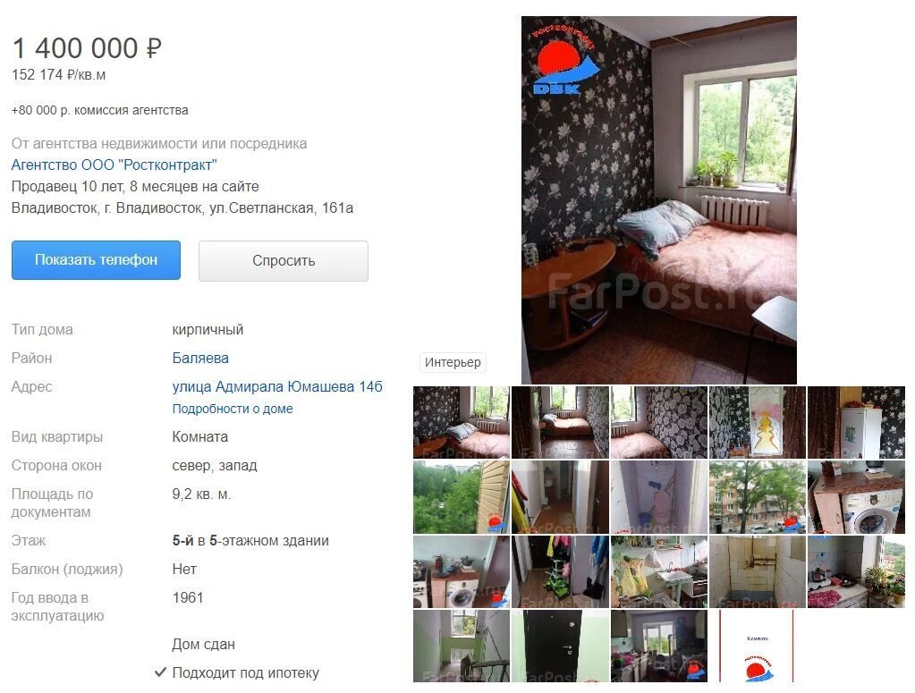Open first bedroom thumbnail in gallery

[x=461, y=422]
